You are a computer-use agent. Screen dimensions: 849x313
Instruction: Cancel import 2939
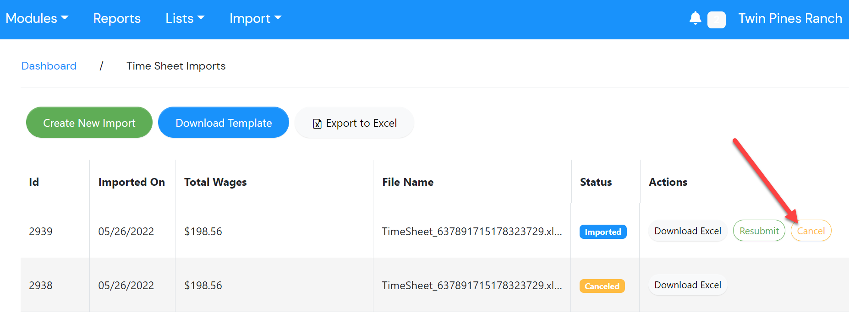[x=811, y=231]
